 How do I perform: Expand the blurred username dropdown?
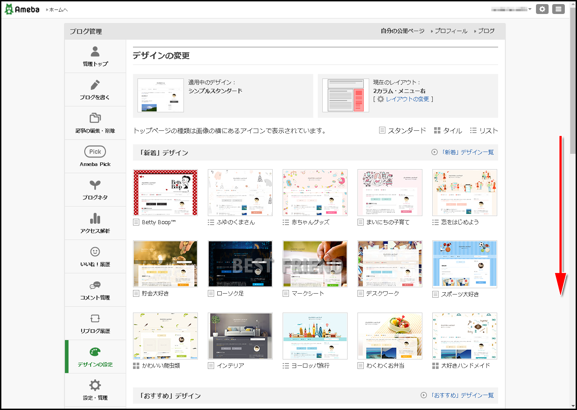click(x=512, y=9)
